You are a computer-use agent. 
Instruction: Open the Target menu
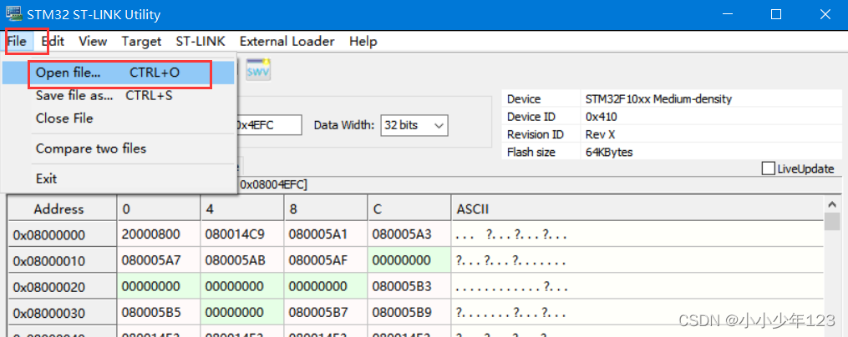tap(141, 41)
